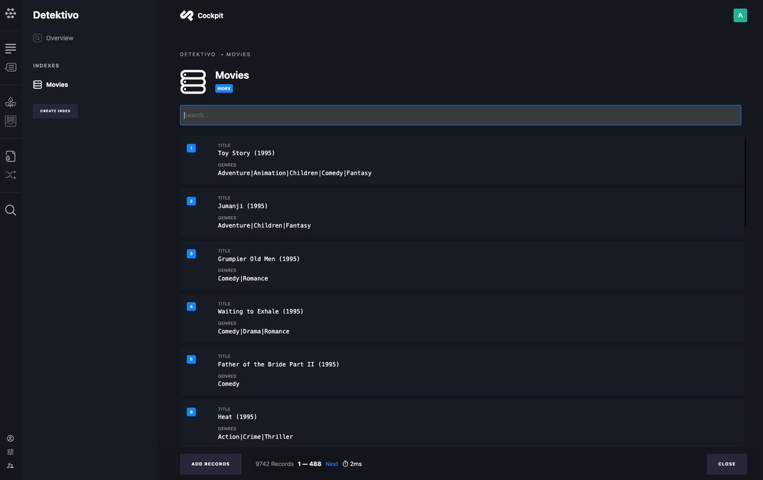This screenshot has height=480, width=763.
Task: Select title Jumanji (1995)
Action: [243, 206]
